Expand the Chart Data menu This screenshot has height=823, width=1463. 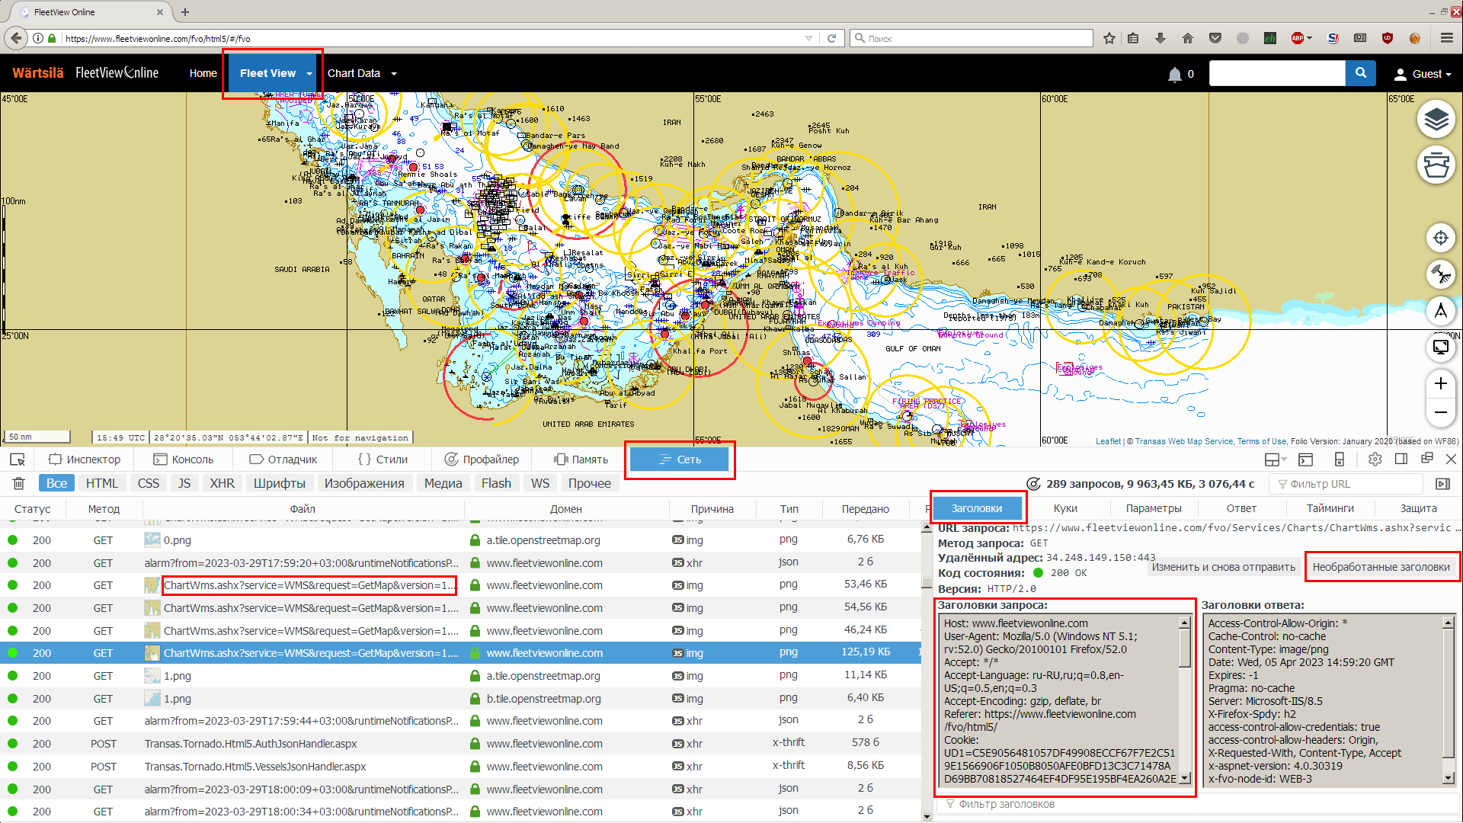pyautogui.click(x=361, y=74)
